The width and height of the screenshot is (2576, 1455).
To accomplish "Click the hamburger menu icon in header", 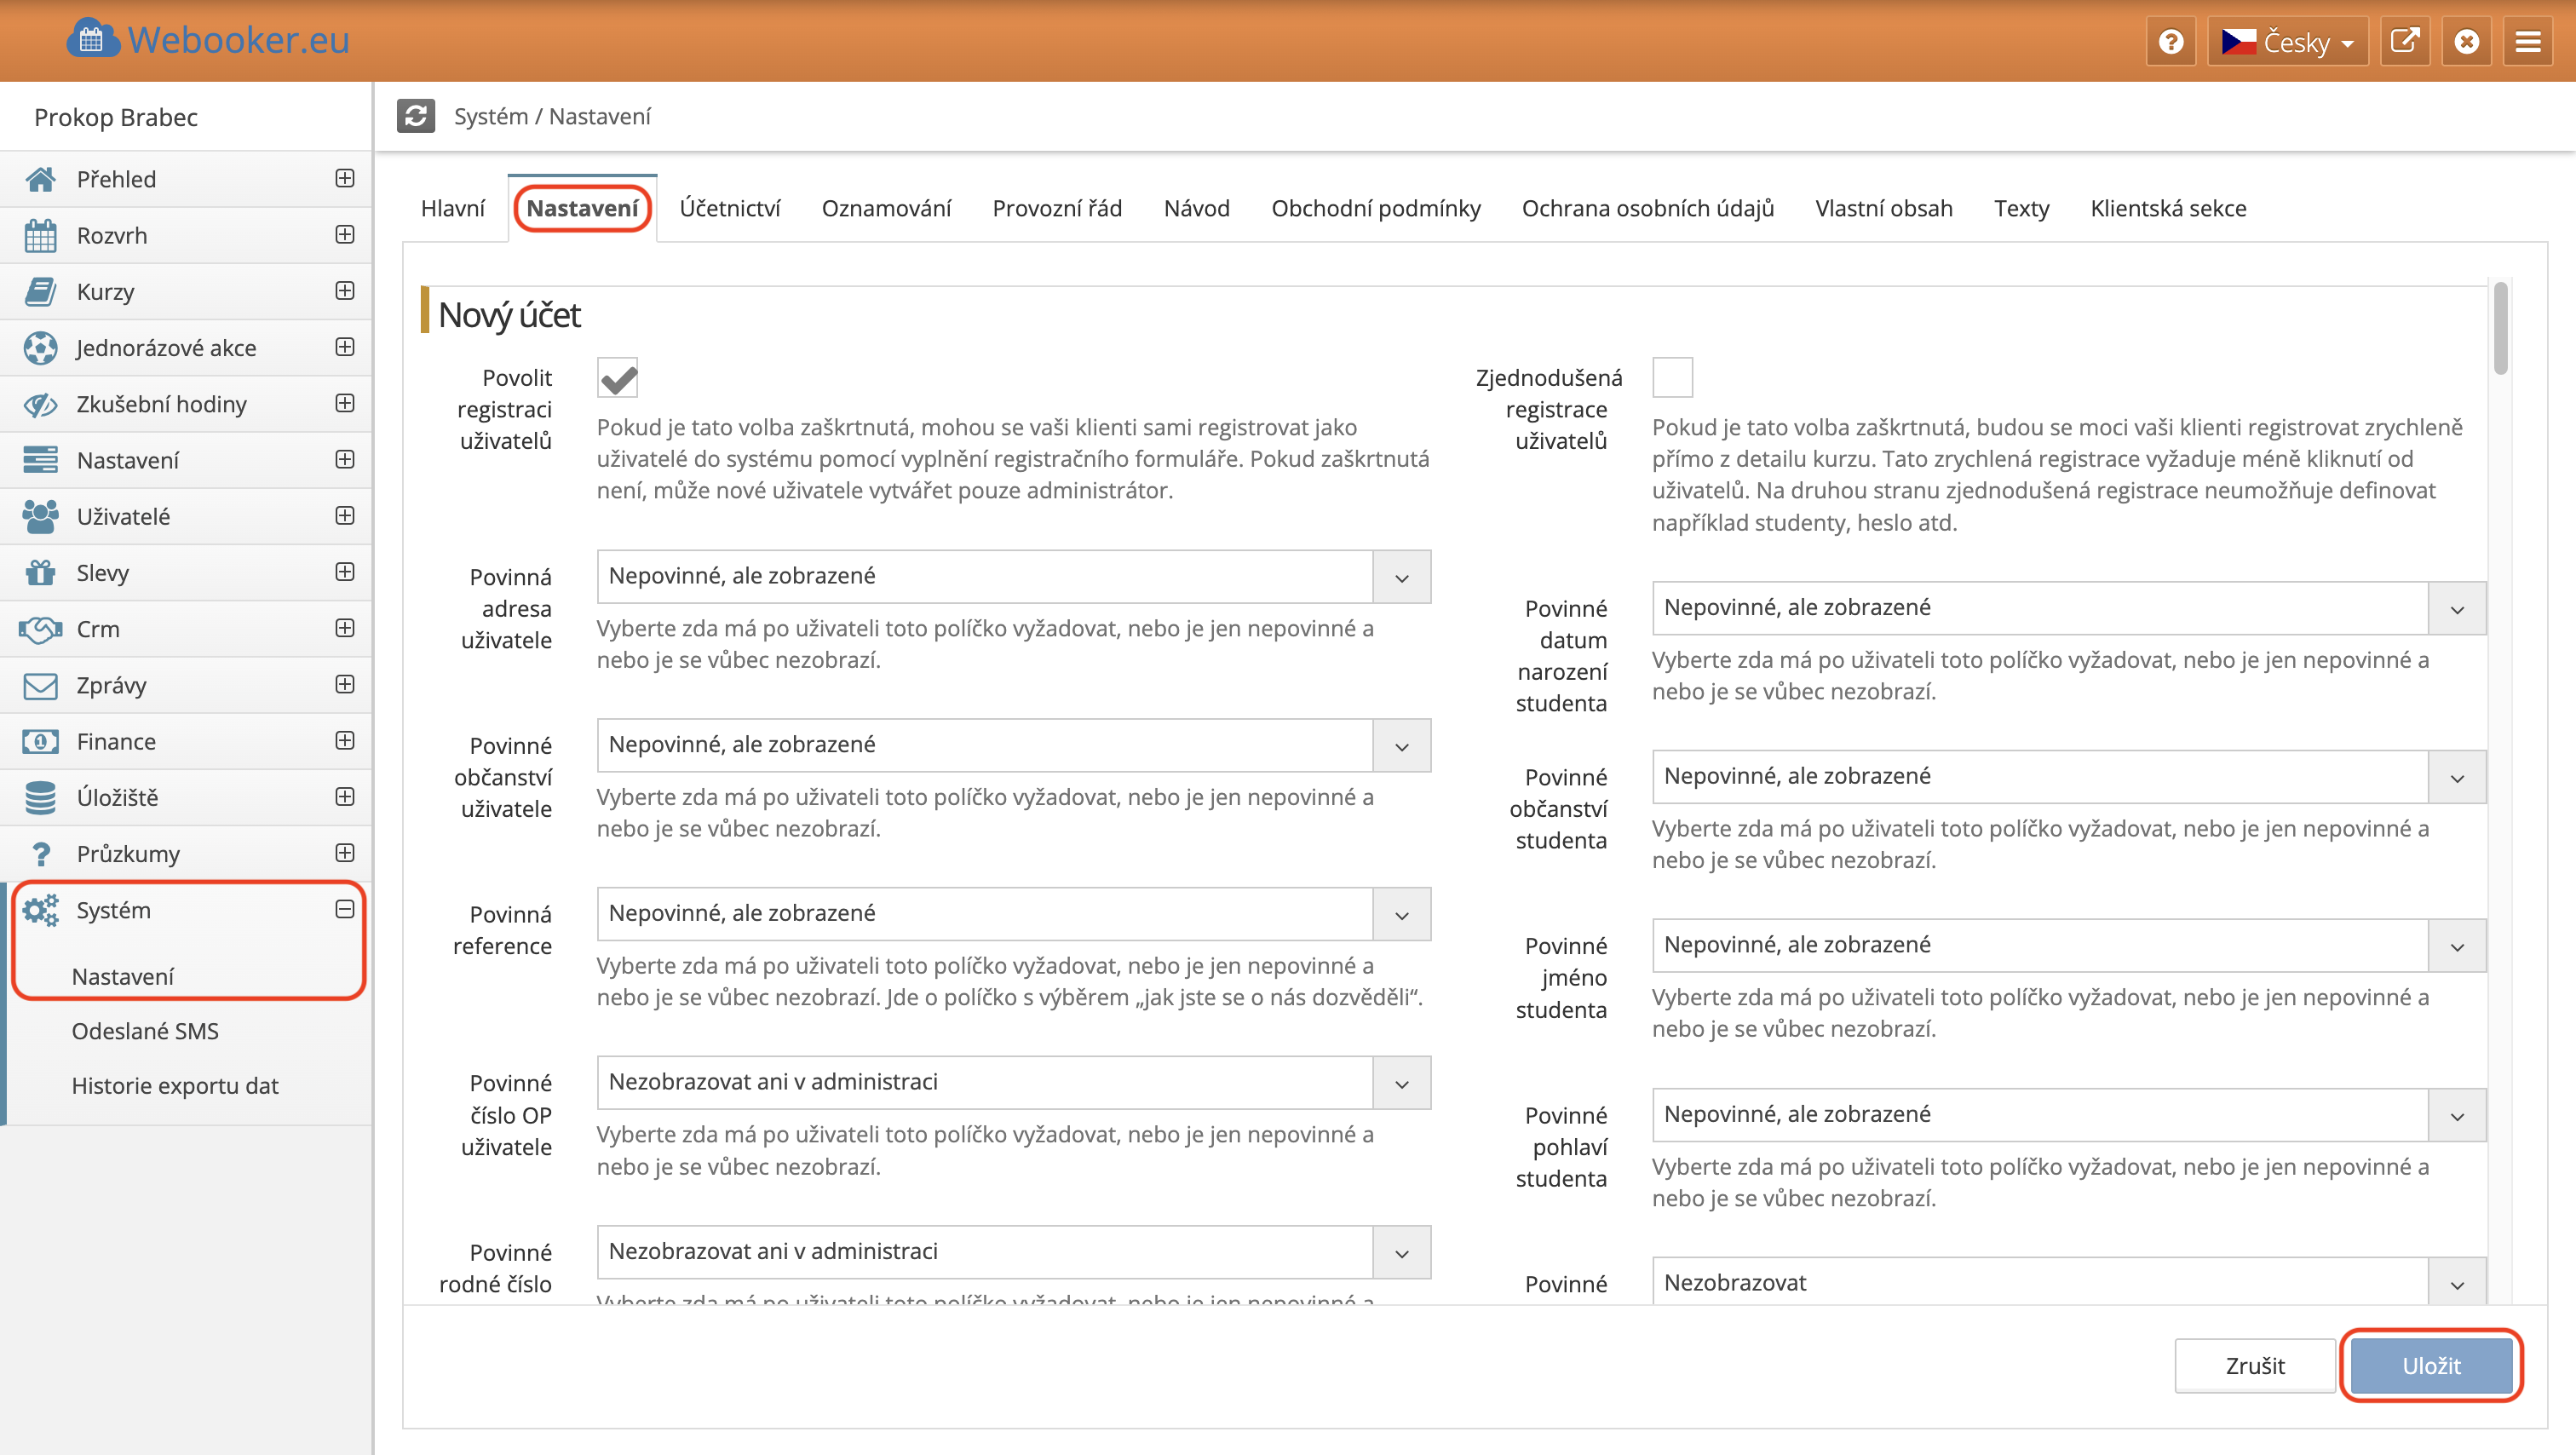I will [x=2528, y=42].
